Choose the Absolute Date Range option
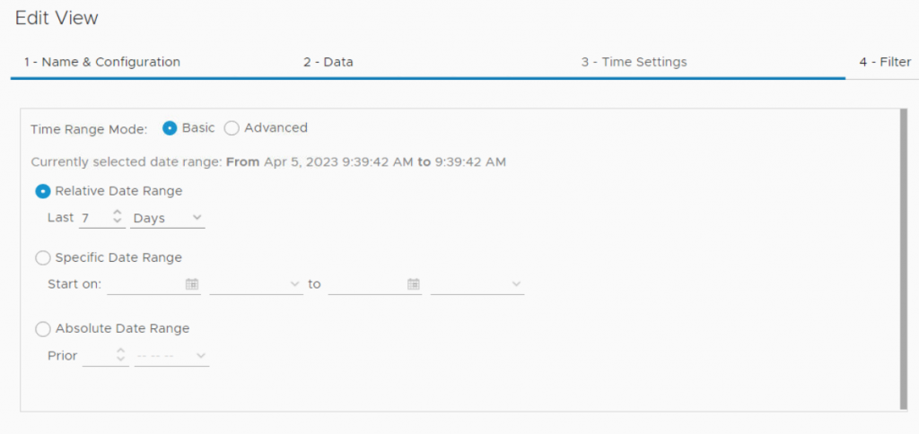This screenshot has width=919, height=434. click(x=42, y=329)
